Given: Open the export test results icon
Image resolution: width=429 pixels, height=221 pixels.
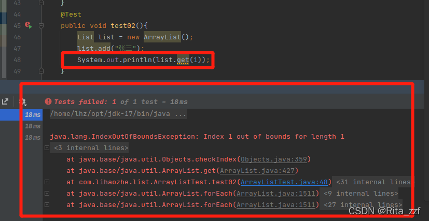Looking at the screenshot, I should tap(5, 101).
